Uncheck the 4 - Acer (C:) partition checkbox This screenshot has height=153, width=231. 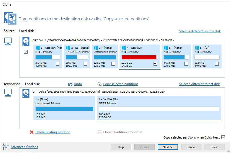click(x=155, y=64)
